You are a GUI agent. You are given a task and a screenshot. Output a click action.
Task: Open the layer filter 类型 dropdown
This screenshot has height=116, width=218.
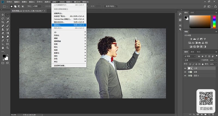pos(190,56)
